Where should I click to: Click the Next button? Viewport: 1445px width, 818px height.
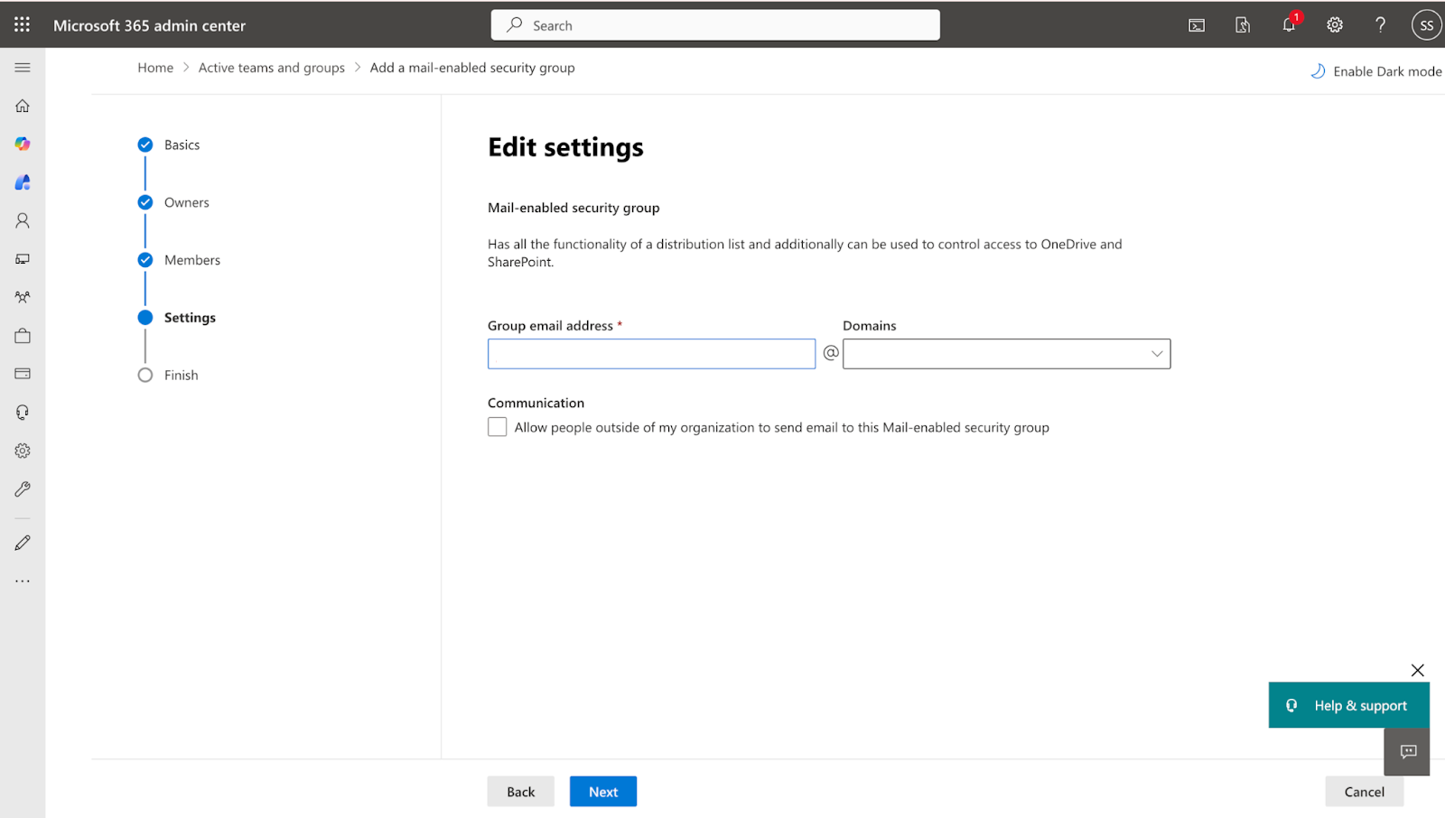(603, 792)
